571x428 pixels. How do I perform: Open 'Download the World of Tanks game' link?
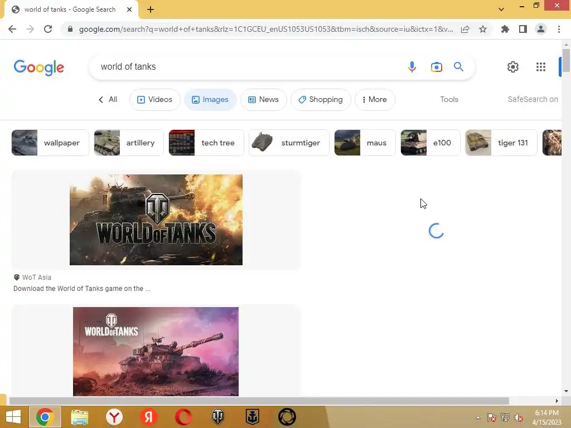click(x=82, y=289)
